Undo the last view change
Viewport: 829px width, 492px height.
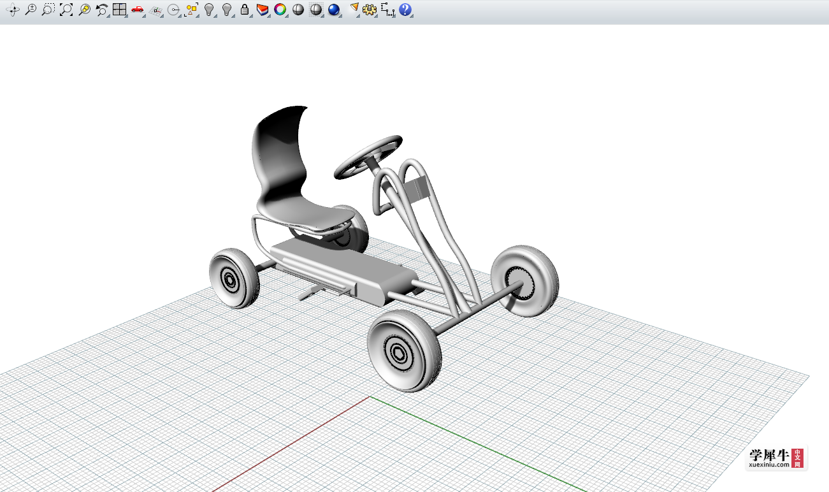click(x=101, y=10)
